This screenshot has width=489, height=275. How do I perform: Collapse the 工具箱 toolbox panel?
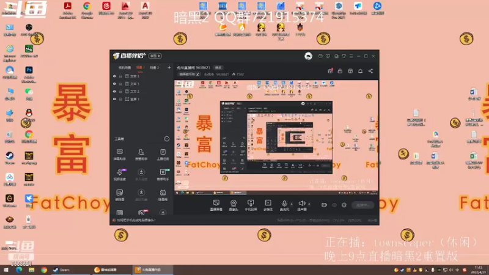click(x=166, y=139)
